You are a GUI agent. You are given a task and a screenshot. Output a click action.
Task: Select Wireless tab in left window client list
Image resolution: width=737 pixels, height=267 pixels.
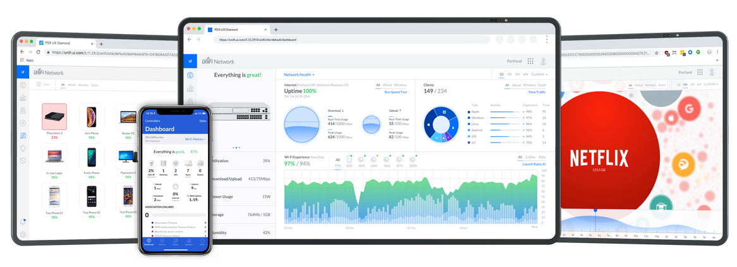(83, 85)
